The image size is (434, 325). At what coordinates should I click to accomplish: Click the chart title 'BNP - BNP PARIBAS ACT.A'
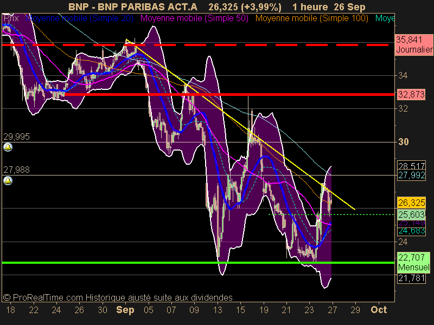tap(133, 6)
